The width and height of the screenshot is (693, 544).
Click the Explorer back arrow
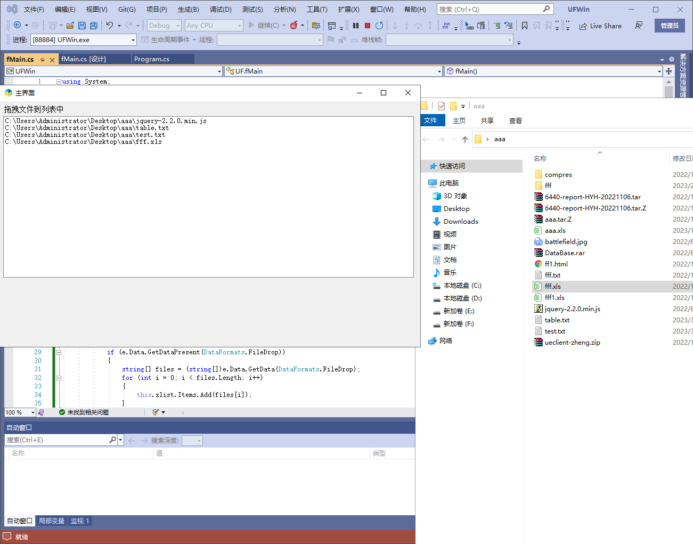click(426, 140)
